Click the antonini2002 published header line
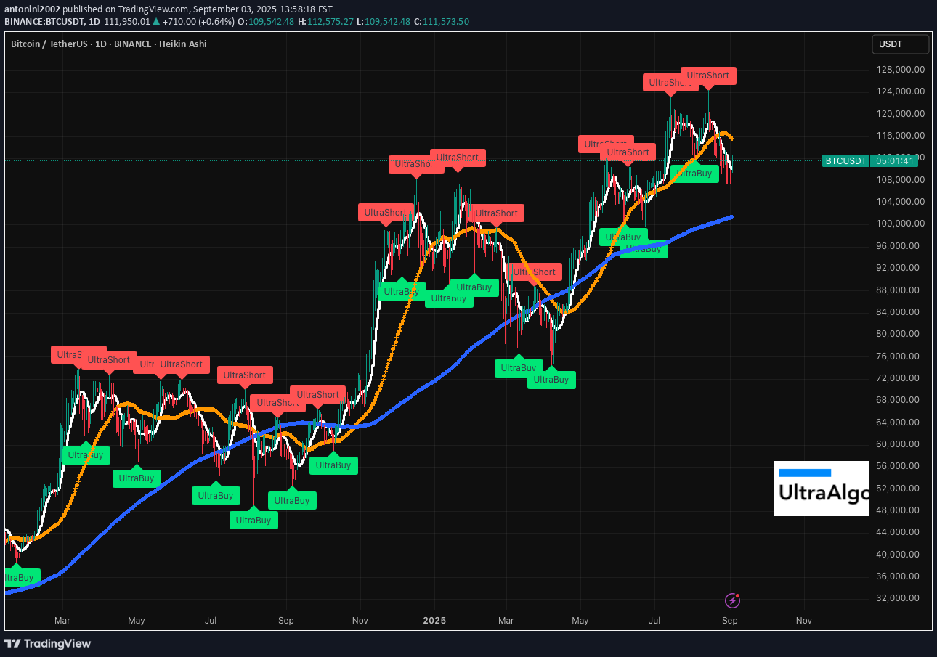This screenshot has height=657, width=937. pyautogui.click(x=169, y=9)
